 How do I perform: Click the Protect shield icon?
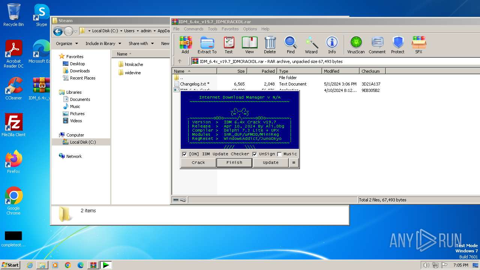tap(398, 45)
